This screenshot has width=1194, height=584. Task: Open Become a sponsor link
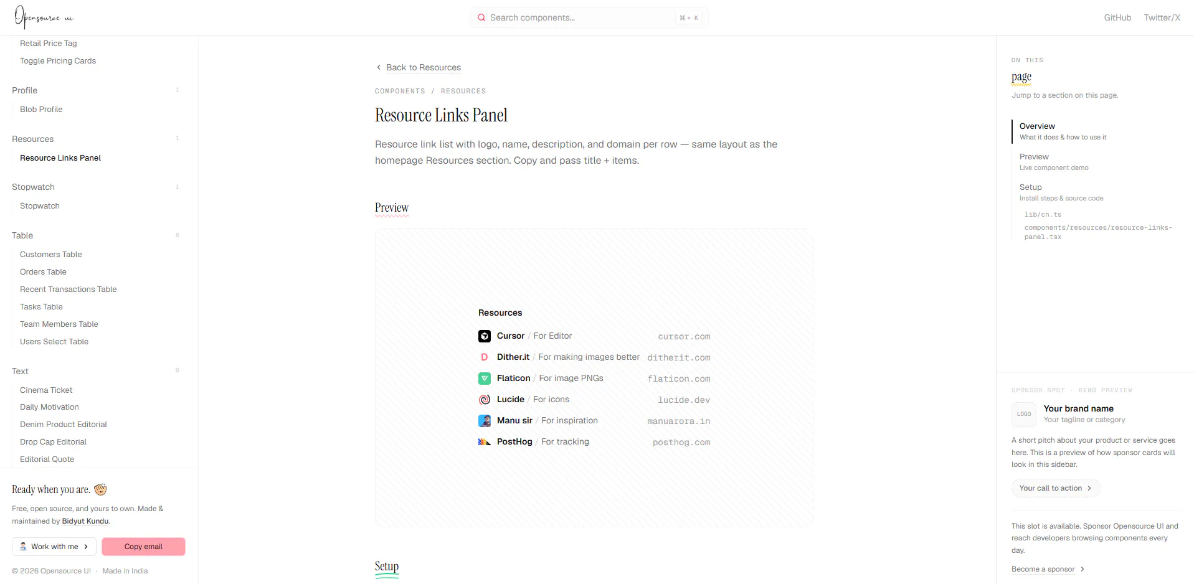[1048, 569]
